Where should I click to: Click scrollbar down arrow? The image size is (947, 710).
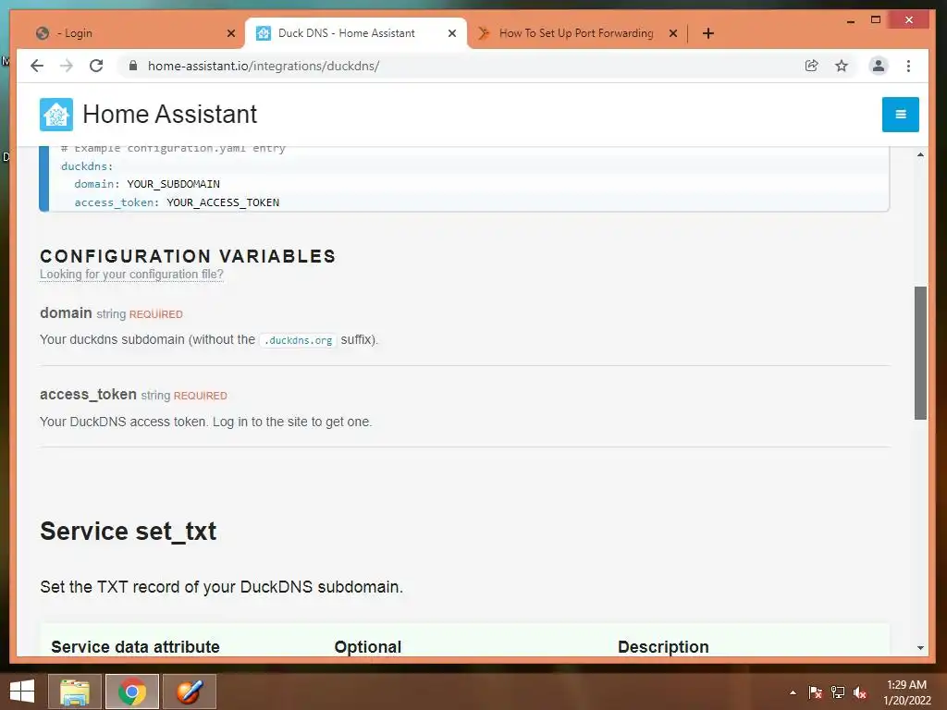coord(920,648)
